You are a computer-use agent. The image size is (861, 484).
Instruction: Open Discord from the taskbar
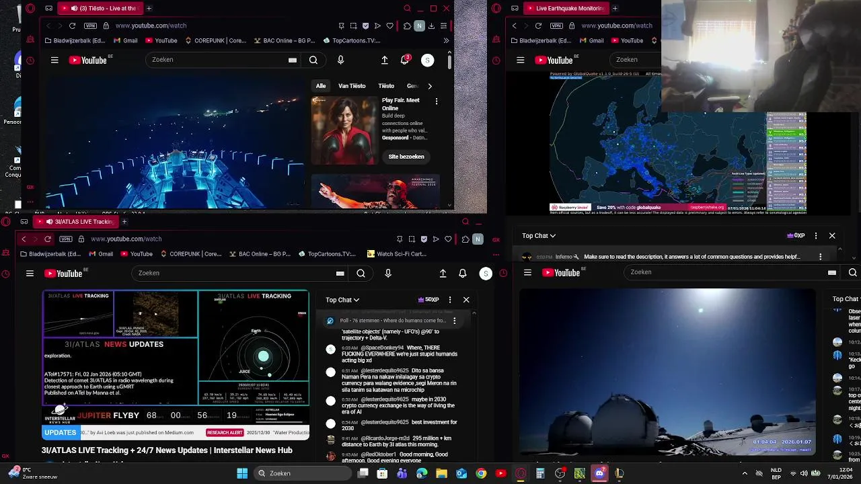pyautogui.click(x=599, y=473)
